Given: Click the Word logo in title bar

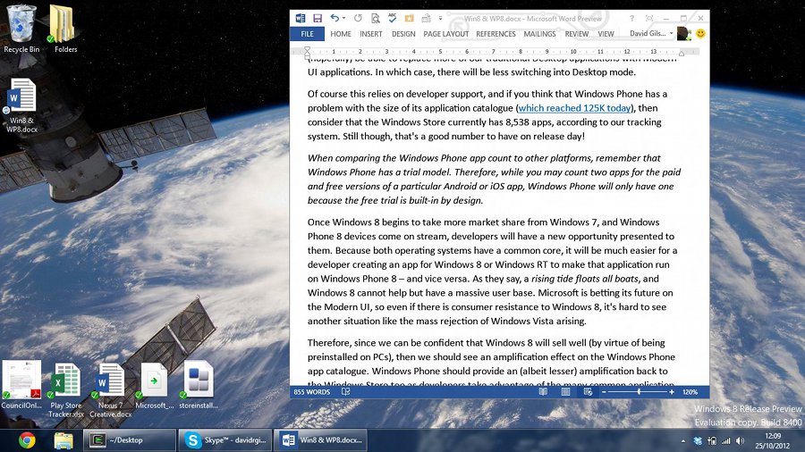Looking at the screenshot, I should 301,19.
